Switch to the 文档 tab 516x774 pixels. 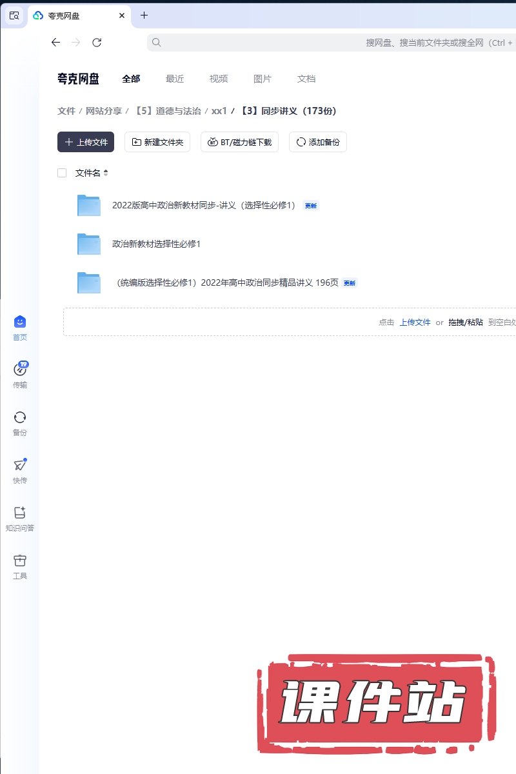point(306,79)
